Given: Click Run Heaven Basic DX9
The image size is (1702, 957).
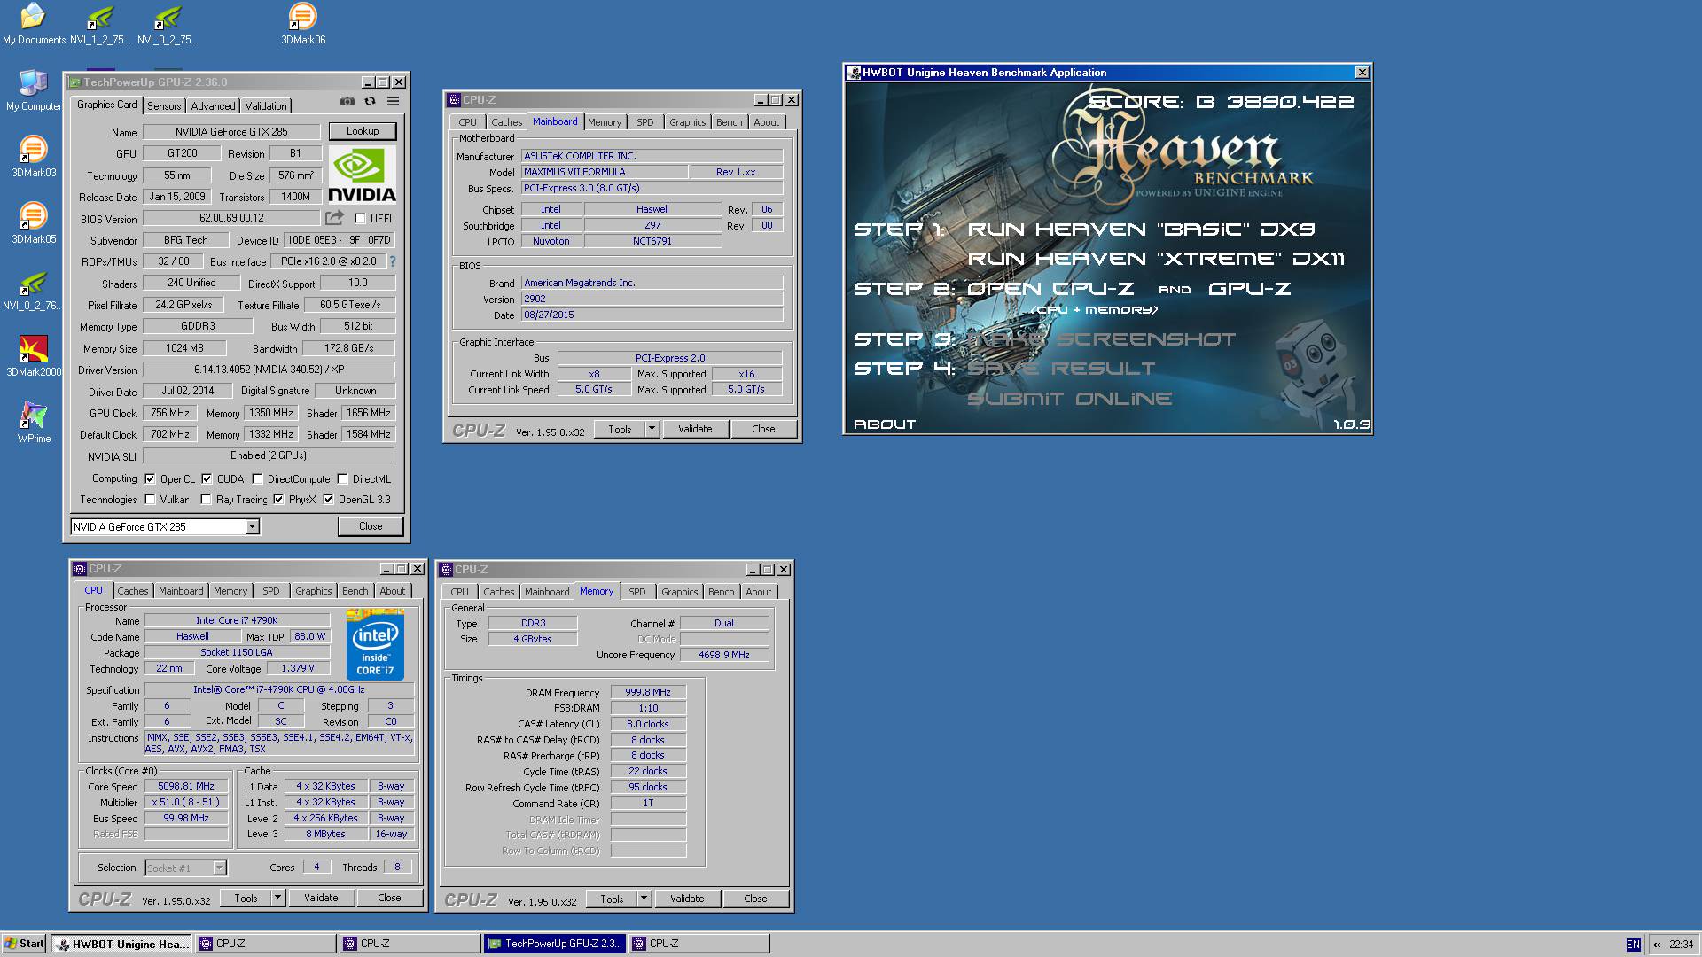Looking at the screenshot, I should point(1141,230).
